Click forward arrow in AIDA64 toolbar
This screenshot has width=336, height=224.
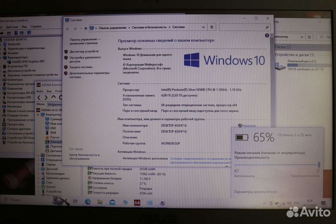[x=46, y=98]
